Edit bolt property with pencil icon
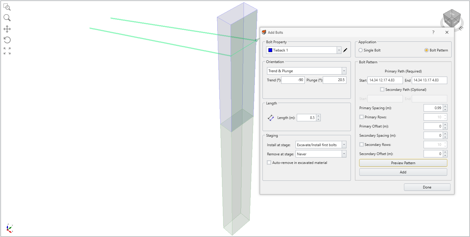470x237 pixels. [345, 50]
